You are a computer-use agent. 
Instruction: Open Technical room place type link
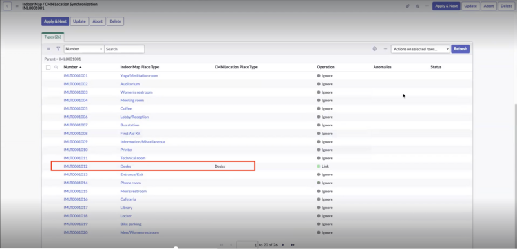point(133,158)
